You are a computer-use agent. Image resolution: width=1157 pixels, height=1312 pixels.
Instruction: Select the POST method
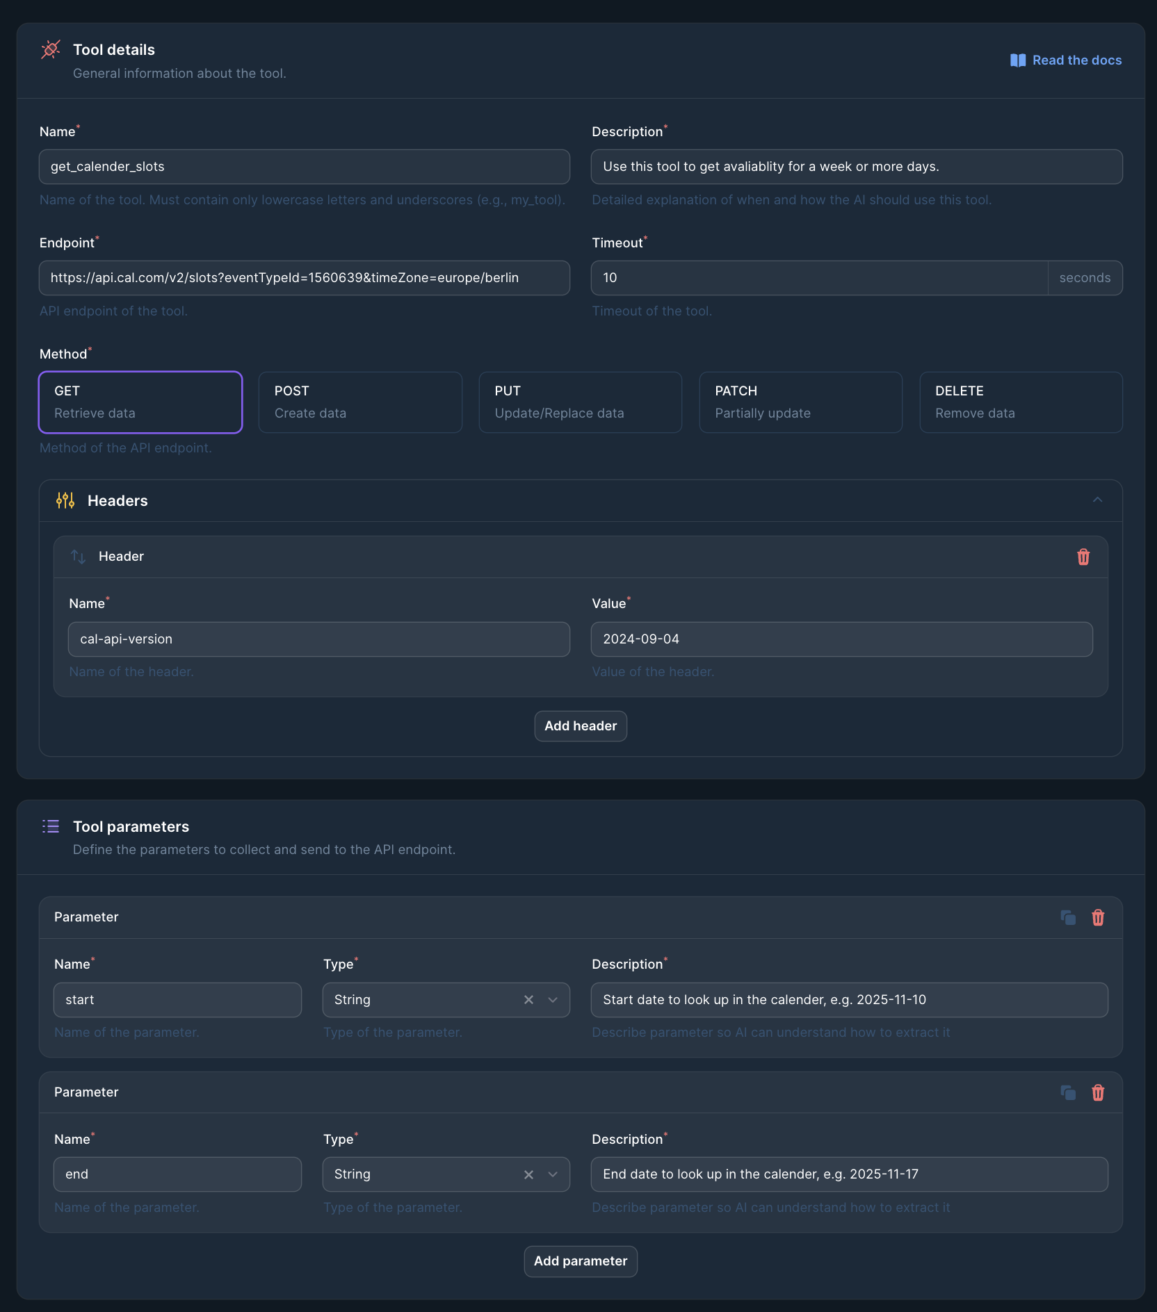click(360, 402)
